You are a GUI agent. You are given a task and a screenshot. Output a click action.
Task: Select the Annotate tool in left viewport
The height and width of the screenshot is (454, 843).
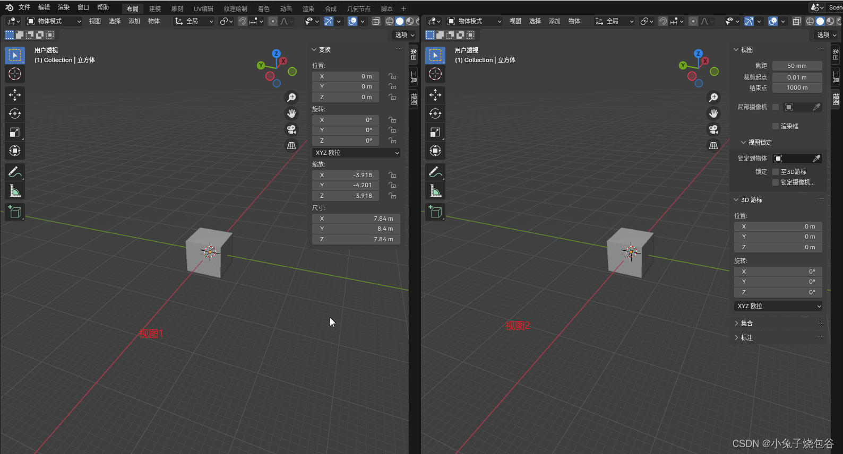15,172
